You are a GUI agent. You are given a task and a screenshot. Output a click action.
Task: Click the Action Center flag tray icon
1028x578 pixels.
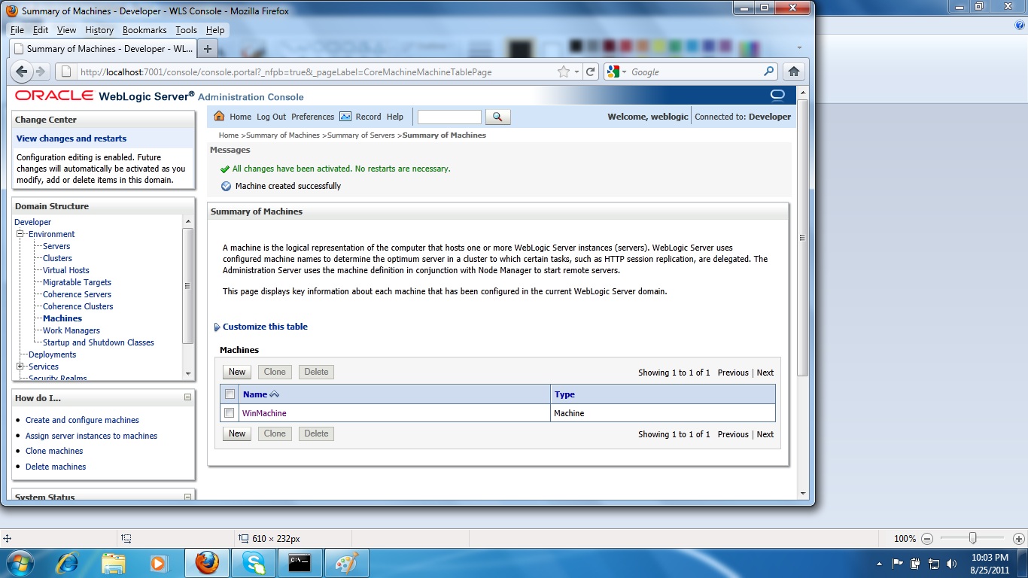pos(897,563)
